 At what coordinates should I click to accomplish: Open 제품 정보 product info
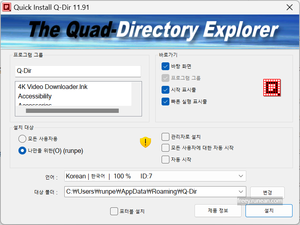point(218,210)
